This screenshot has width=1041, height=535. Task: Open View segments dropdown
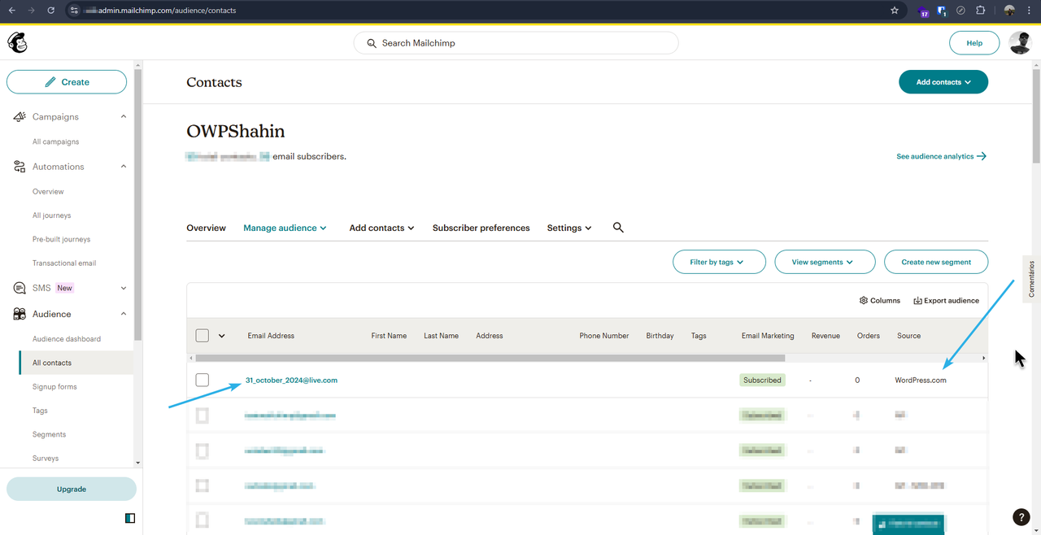point(825,262)
